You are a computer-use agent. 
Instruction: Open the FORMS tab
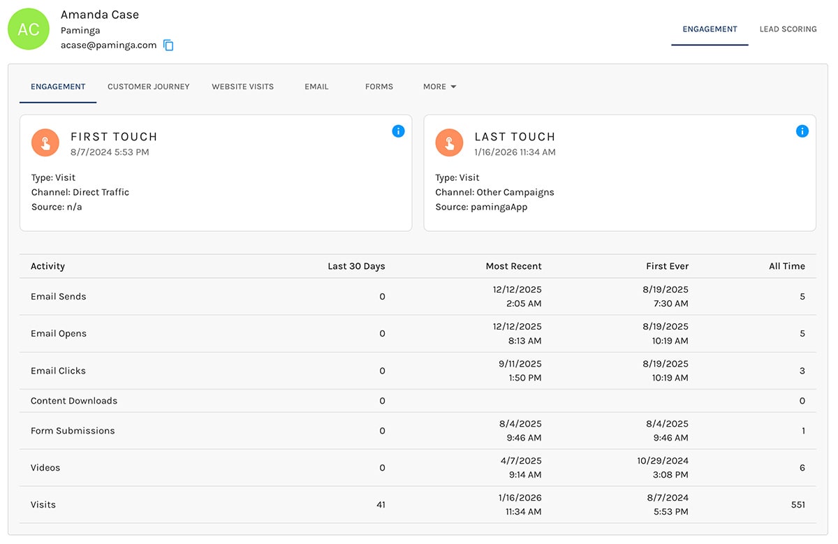click(378, 86)
